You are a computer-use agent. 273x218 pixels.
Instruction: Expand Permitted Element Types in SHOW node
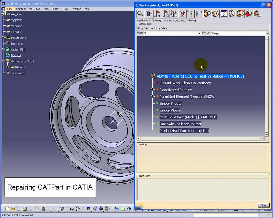(152, 96)
